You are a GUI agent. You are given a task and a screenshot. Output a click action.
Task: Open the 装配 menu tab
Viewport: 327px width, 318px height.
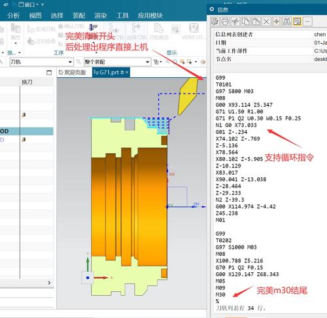click(x=78, y=16)
